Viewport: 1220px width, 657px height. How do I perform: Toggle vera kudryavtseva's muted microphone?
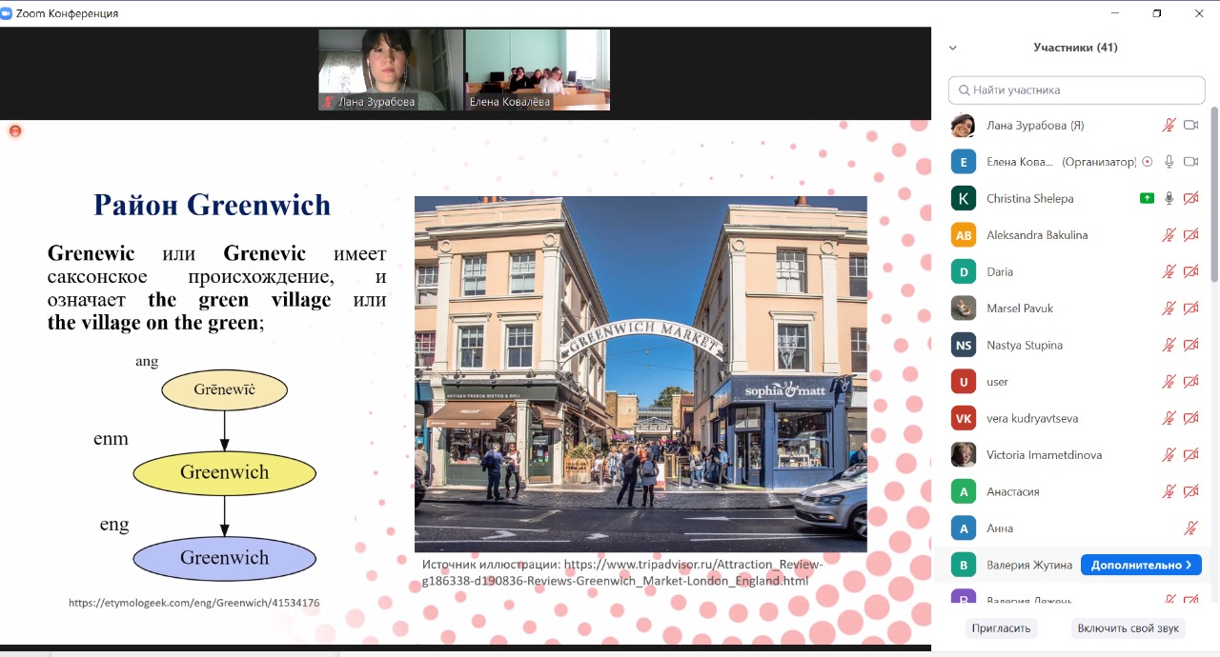click(x=1169, y=418)
